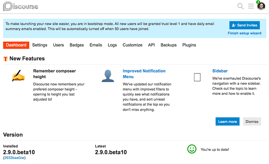The width and height of the screenshot is (269, 164).
Task: Click the sidebar overhaul description text
Action: tap(236, 86)
